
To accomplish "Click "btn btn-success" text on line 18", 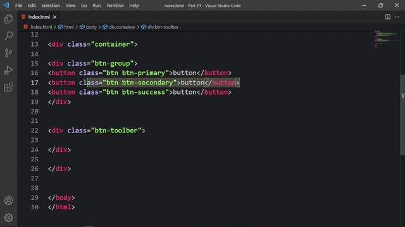I will coord(136,92).
